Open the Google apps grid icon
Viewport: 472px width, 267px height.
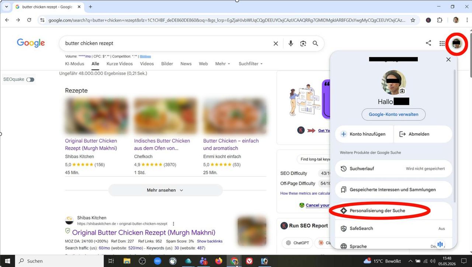[x=442, y=44]
